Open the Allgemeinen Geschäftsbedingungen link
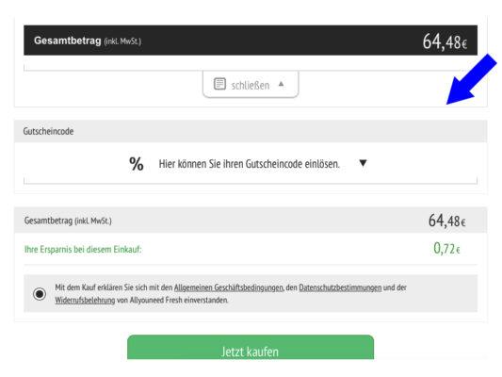Screen dimensions: 502x377 [x=229, y=287]
